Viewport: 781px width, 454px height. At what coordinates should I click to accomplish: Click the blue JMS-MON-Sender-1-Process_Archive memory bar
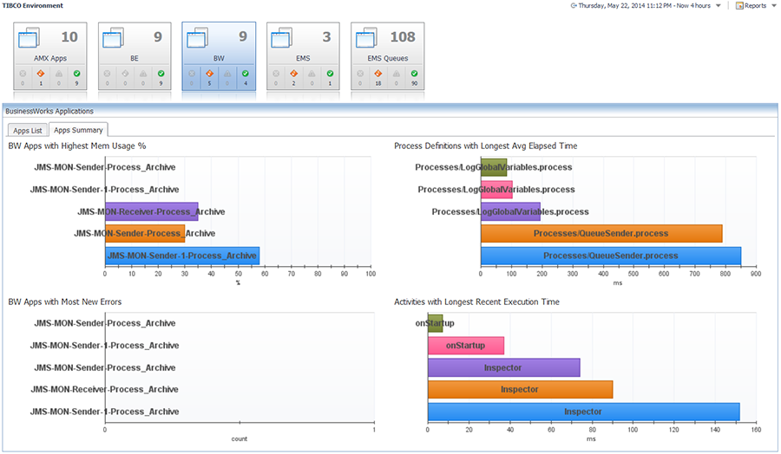pyautogui.click(x=182, y=256)
